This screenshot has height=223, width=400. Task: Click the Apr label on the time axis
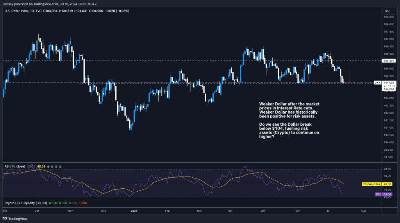(x=230, y=211)
